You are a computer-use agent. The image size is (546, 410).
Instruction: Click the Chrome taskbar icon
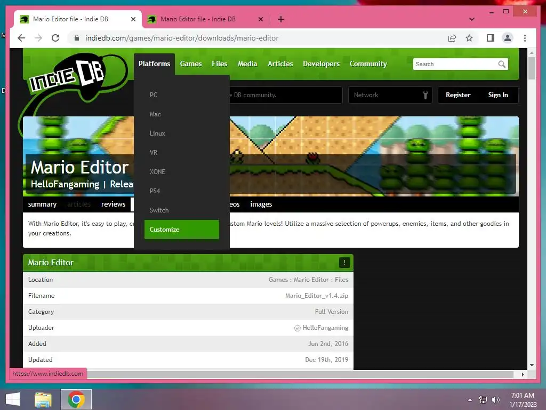[76, 399]
